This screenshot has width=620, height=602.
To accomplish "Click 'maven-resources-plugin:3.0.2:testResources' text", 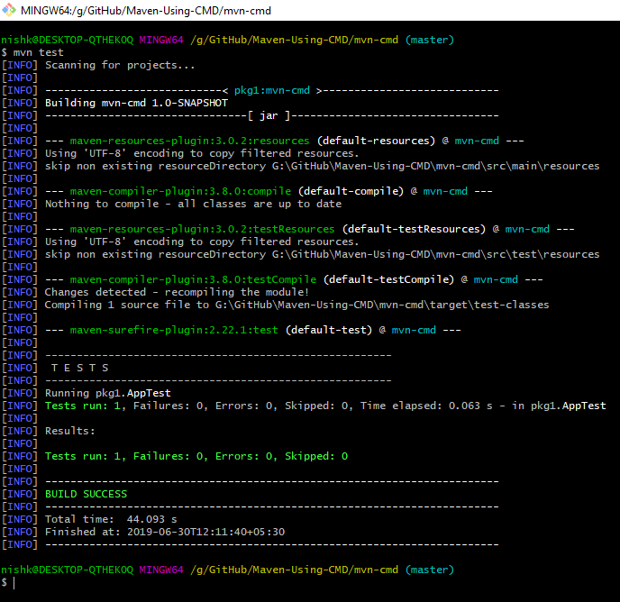I will point(202,230).
